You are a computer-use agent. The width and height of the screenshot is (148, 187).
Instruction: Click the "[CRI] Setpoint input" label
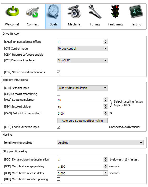[17, 88]
